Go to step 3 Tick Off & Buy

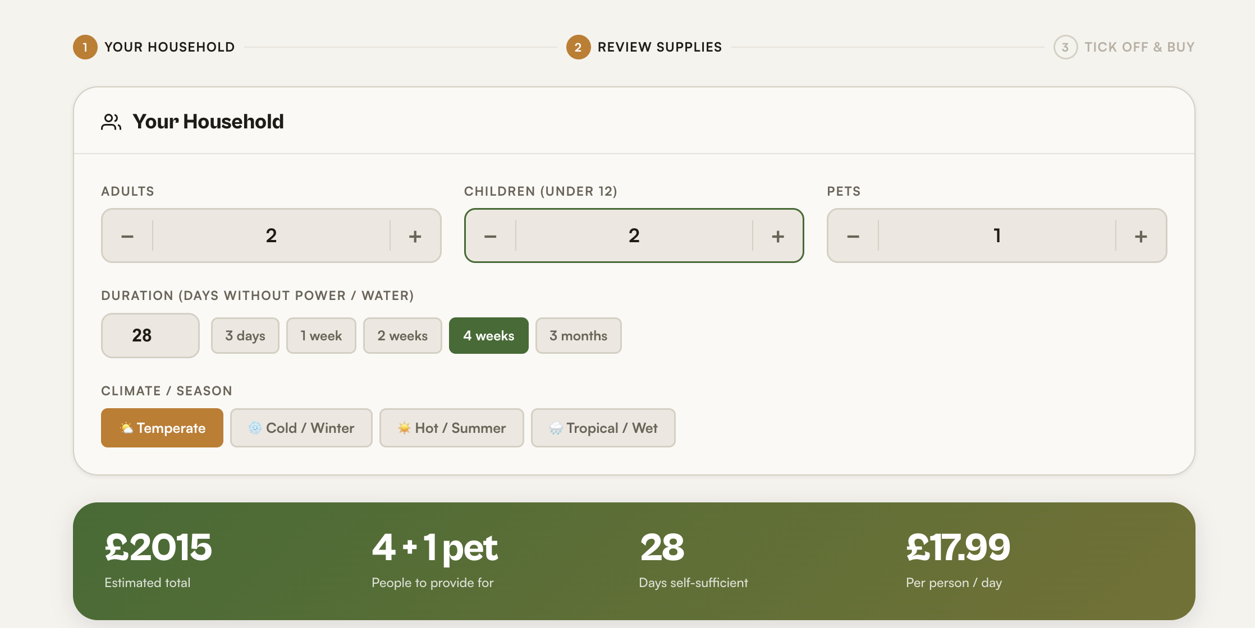[1124, 47]
